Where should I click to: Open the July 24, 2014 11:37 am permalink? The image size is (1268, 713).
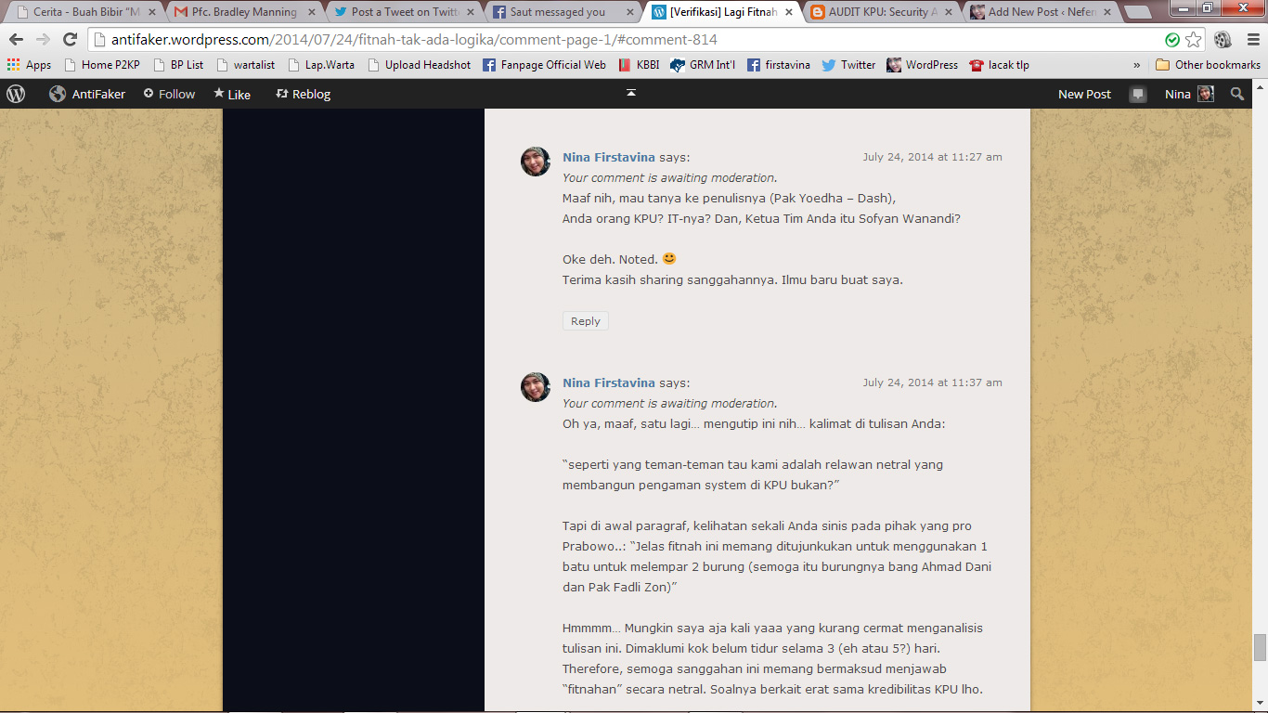point(932,382)
